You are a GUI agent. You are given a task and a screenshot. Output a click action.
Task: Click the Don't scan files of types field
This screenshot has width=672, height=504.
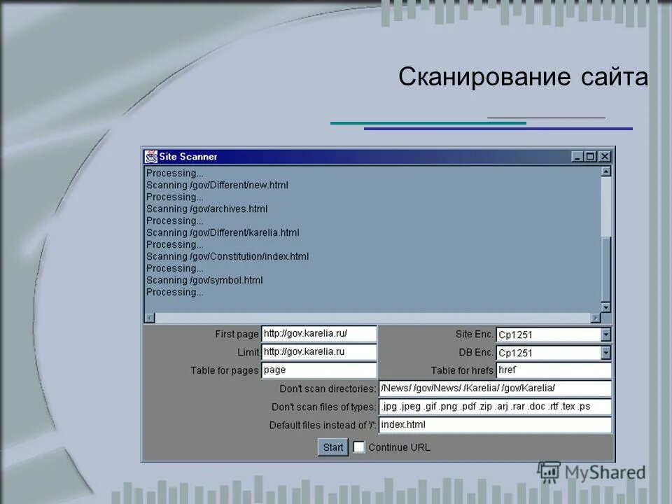[495, 407]
